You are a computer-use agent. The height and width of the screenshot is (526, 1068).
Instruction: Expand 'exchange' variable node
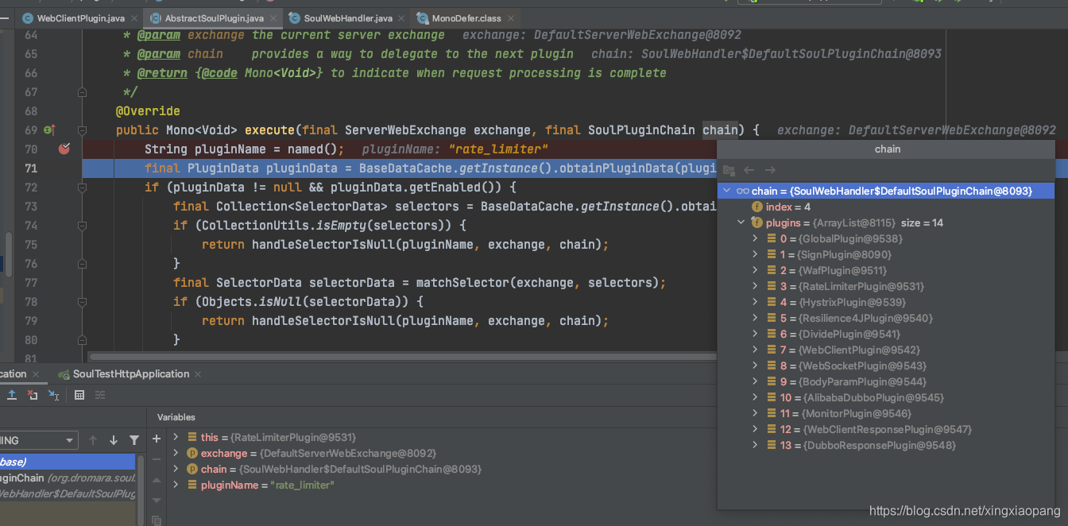176,454
